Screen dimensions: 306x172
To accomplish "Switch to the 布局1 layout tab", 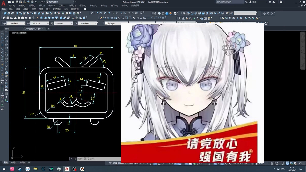I will click(14, 163).
